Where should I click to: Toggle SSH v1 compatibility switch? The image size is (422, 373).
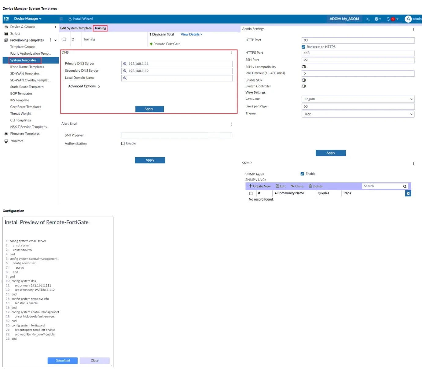pos(304,67)
